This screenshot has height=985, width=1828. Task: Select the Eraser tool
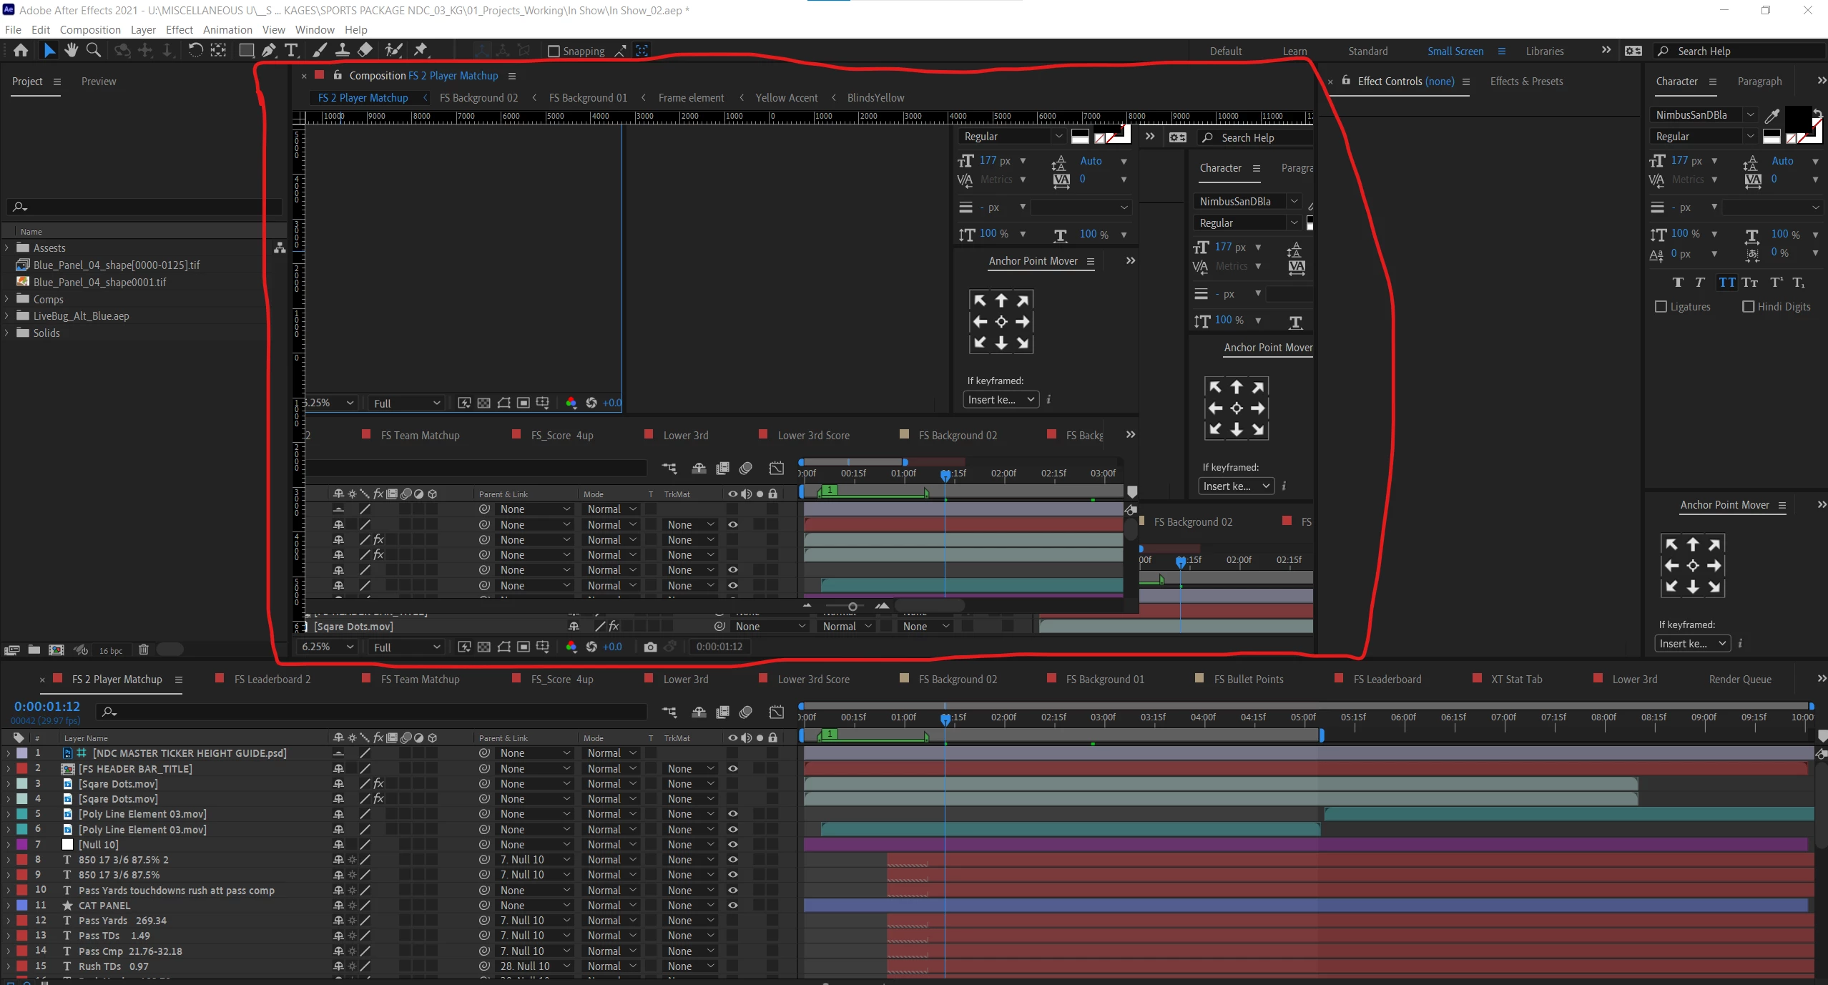pyautogui.click(x=365, y=50)
